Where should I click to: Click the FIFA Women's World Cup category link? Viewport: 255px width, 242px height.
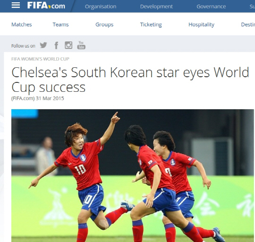40,59
